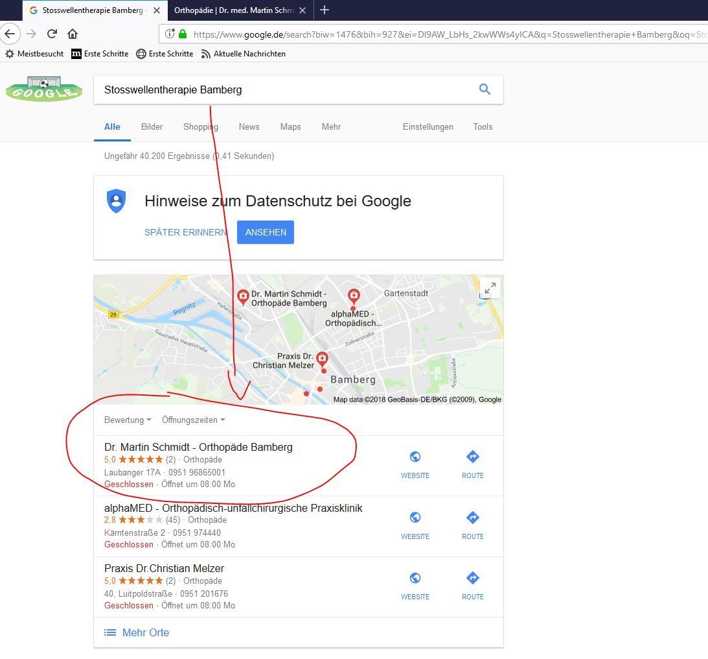The width and height of the screenshot is (708, 659).
Task: Expand the map to full view
Action: [x=490, y=288]
